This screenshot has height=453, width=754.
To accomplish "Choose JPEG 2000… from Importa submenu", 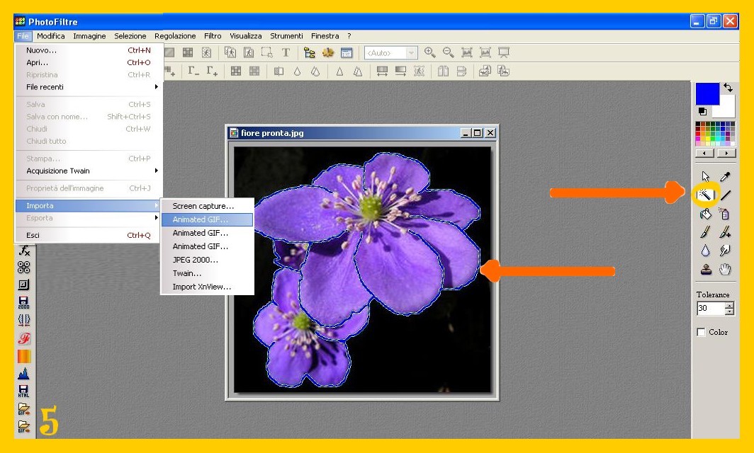I will [196, 260].
